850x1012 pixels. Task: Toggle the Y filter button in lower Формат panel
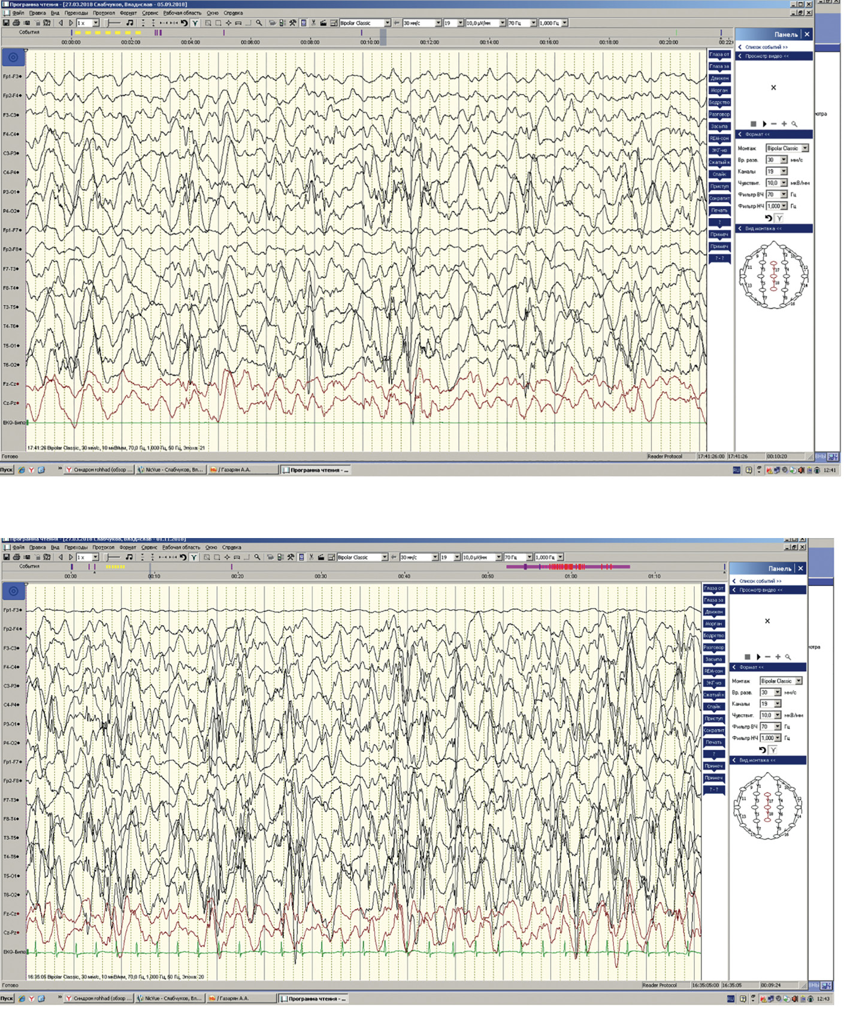tap(773, 750)
